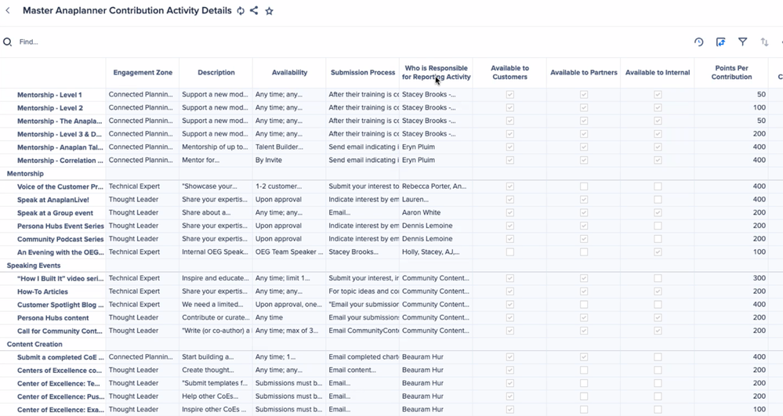Click points value 300 for How I Built It

click(731, 278)
